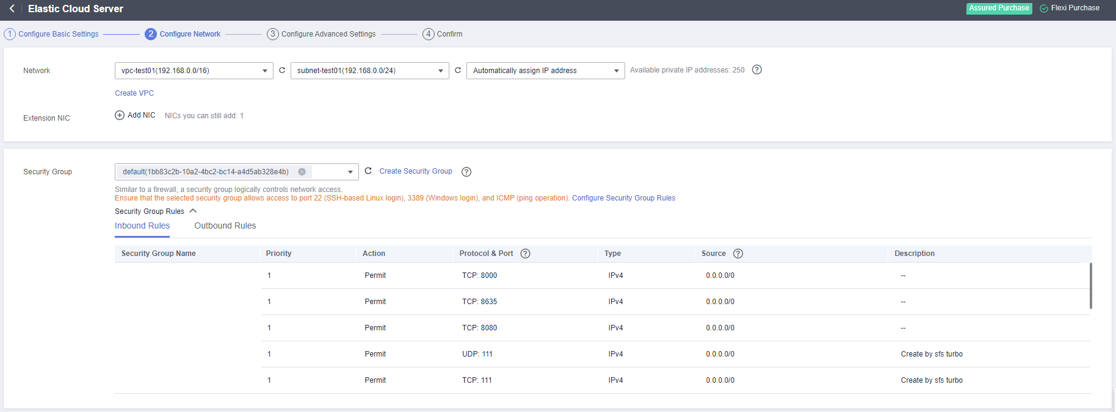Switch to the Inbound Rules tab

[x=142, y=226]
